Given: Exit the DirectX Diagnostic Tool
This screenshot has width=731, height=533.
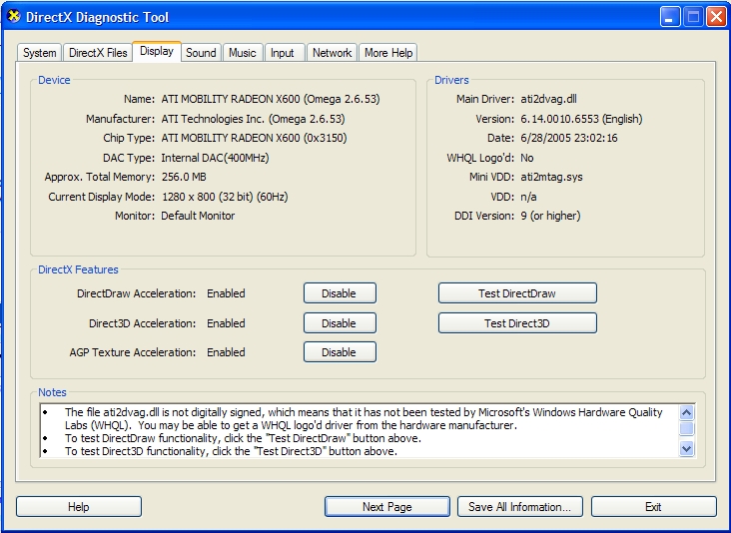Looking at the screenshot, I should tap(653, 507).
